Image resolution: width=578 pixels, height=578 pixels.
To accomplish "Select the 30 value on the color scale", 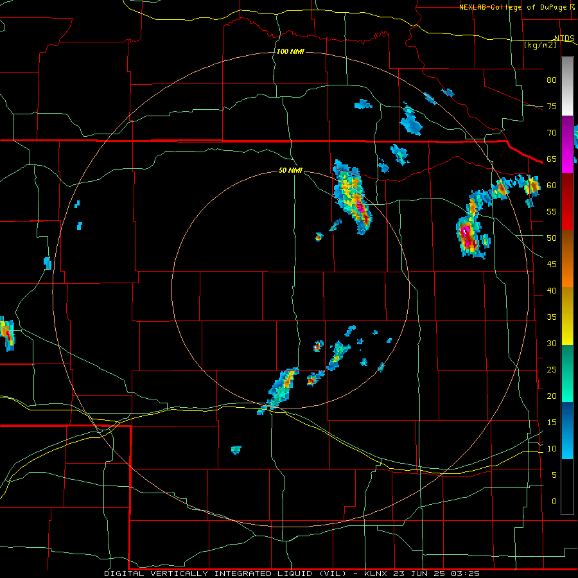I will click(552, 344).
